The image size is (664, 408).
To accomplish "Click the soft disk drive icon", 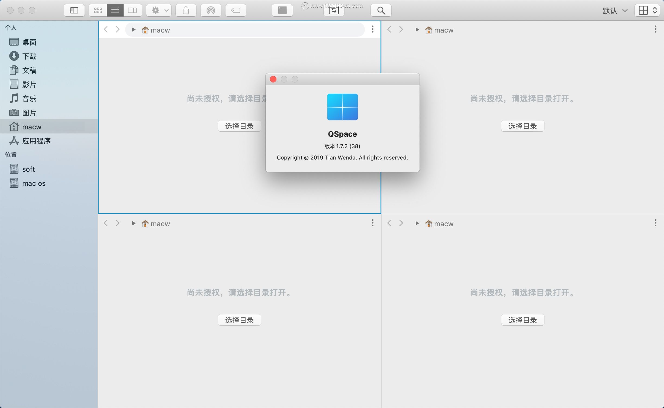I will coord(14,169).
